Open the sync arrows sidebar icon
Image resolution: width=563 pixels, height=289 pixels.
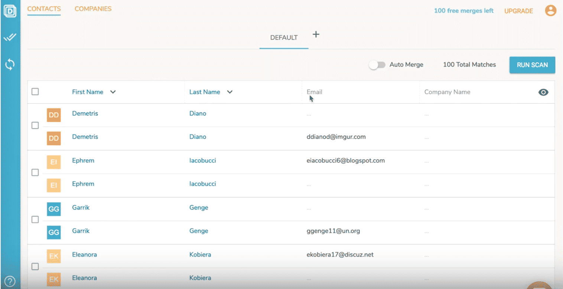click(10, 64)
